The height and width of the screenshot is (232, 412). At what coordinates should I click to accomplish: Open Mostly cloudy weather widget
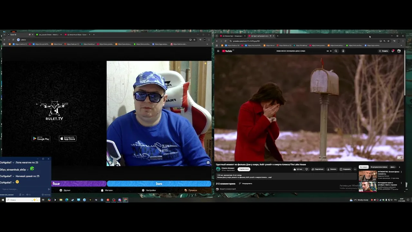359,200
